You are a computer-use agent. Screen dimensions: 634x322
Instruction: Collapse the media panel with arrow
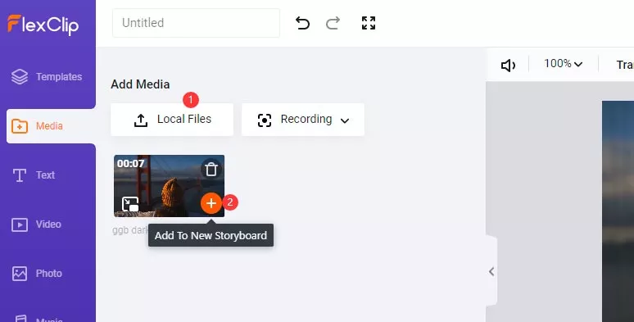tap(491, 271)
